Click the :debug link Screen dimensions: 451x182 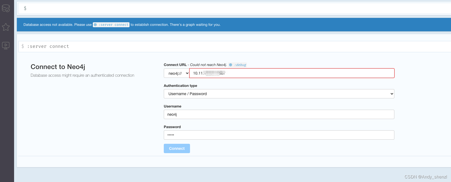coord(240,65)
